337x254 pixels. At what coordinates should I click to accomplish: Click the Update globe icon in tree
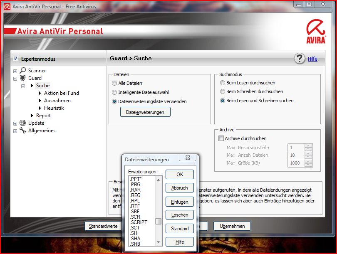click(23, 123)
